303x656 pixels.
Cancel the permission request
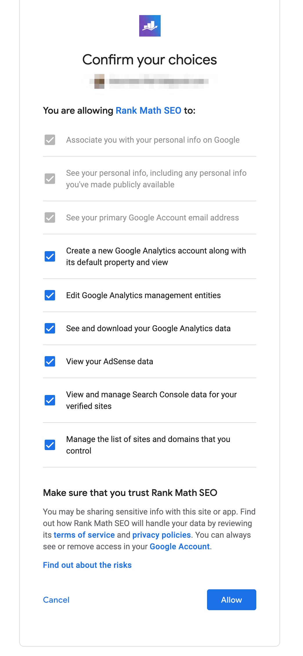(56, 600)
